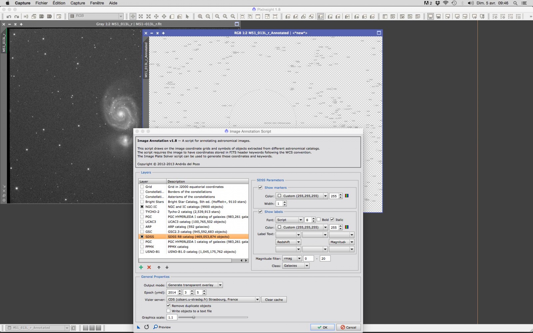Image resolution: width=533 pixels, height=333 pixels.
Task: Open the Fenêtre menu
Action: [97, 3]
